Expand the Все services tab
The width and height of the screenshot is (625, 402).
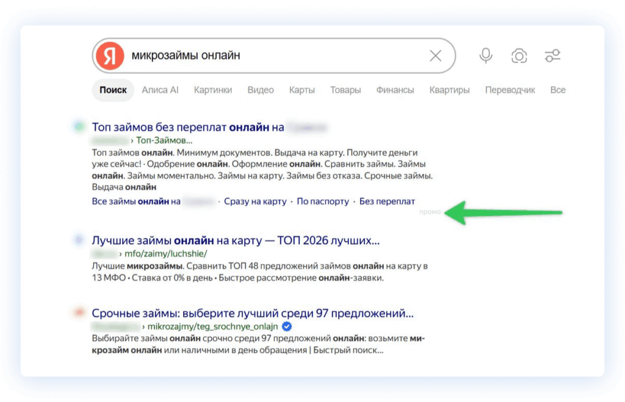[x=558, y=90]
